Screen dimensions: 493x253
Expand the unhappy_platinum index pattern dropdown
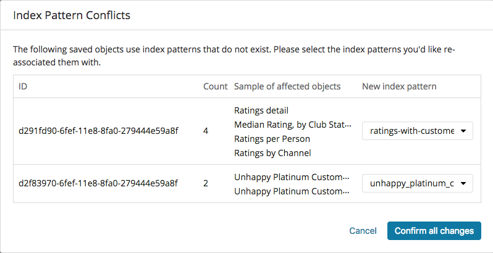click(x=418, y=183)
